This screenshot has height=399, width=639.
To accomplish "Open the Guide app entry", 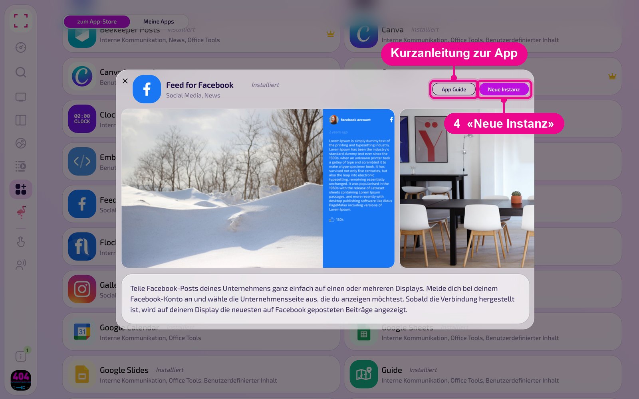I will [483, 374].
